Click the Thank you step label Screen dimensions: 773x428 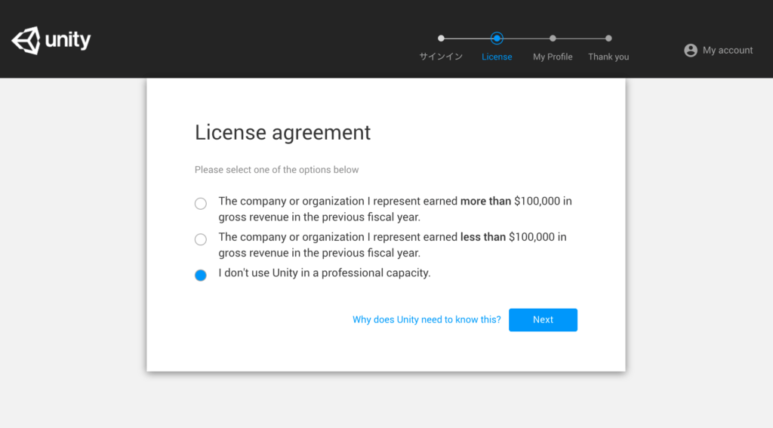(608, 57)
